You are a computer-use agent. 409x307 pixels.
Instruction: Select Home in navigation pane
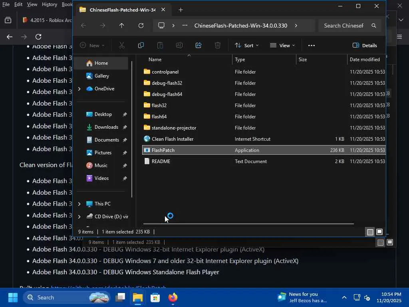click(101, 63)
